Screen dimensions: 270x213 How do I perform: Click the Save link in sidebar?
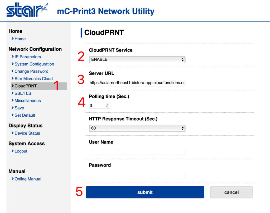pos(19,108)
